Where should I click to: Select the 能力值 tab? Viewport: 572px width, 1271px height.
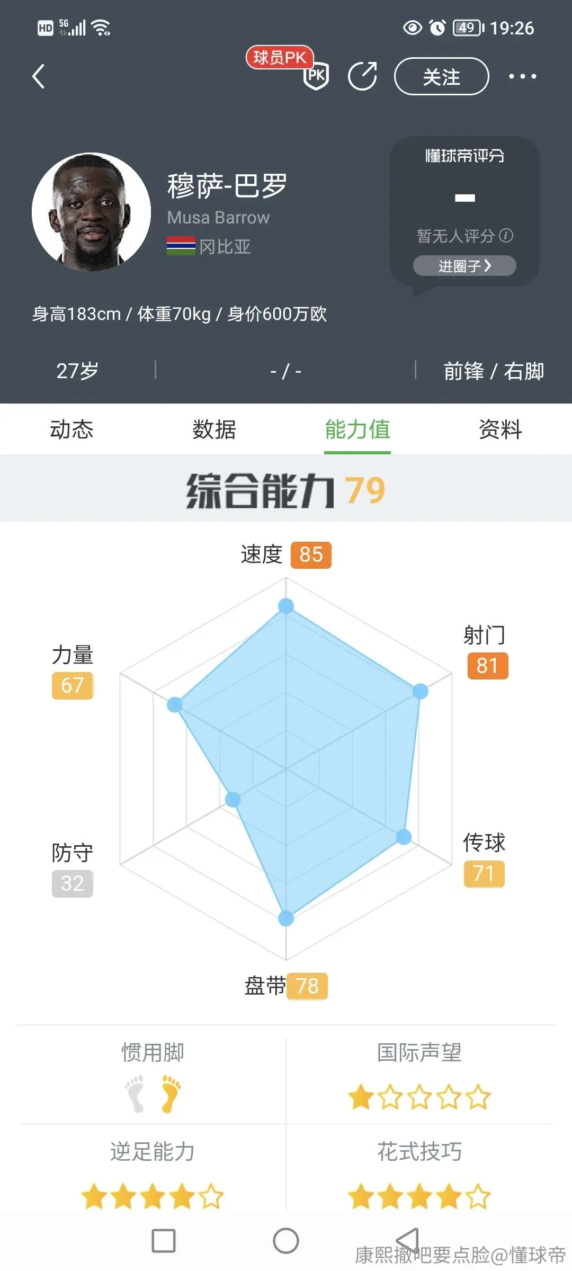pos(358,429)
